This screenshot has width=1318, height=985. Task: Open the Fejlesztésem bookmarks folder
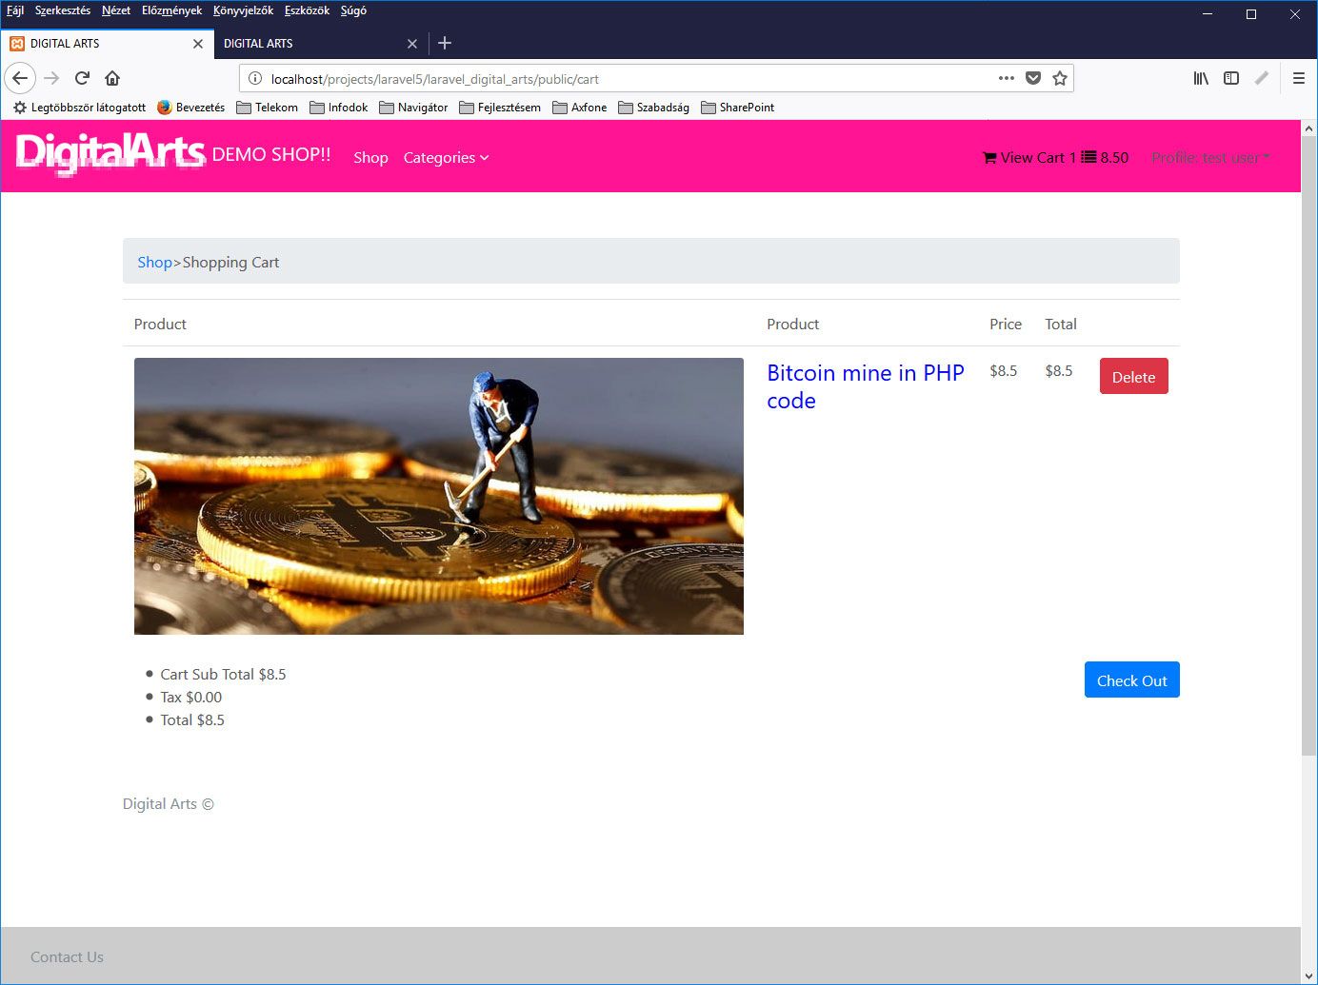click(500, 108)
